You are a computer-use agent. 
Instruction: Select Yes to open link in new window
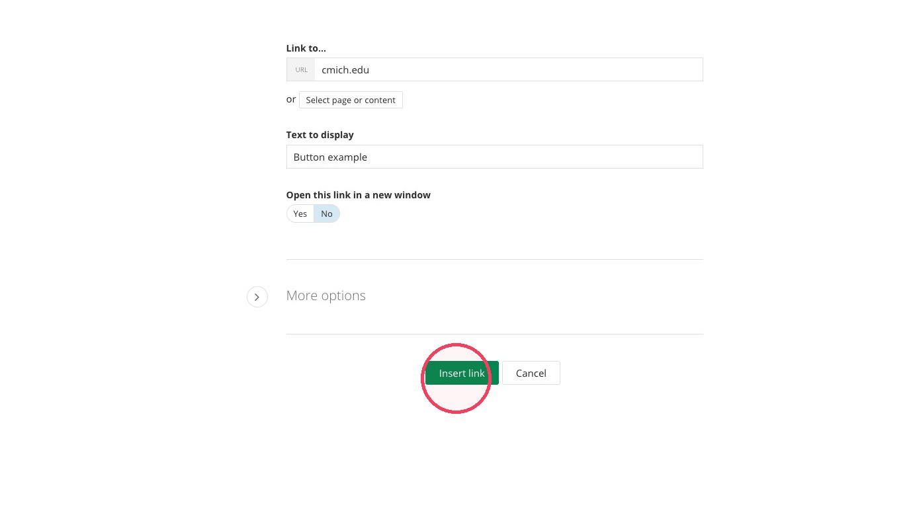pyautogui.click(x=300, y=214)
